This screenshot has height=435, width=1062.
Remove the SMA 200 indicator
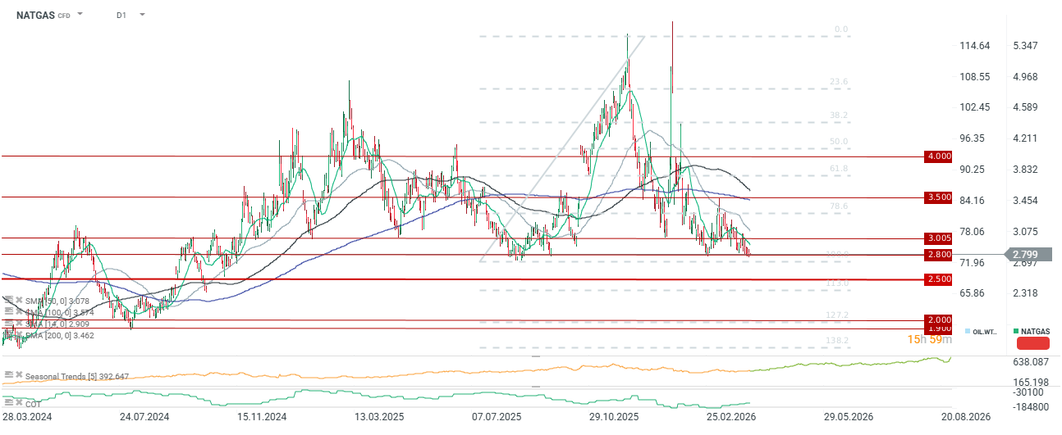pos(19,334)
